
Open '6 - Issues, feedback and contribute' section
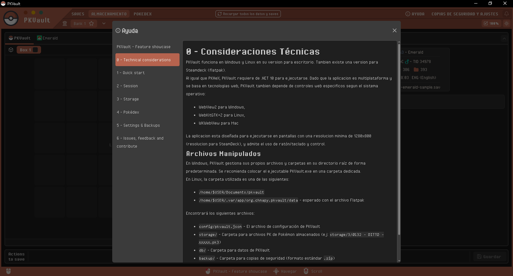tap(147, 142)
